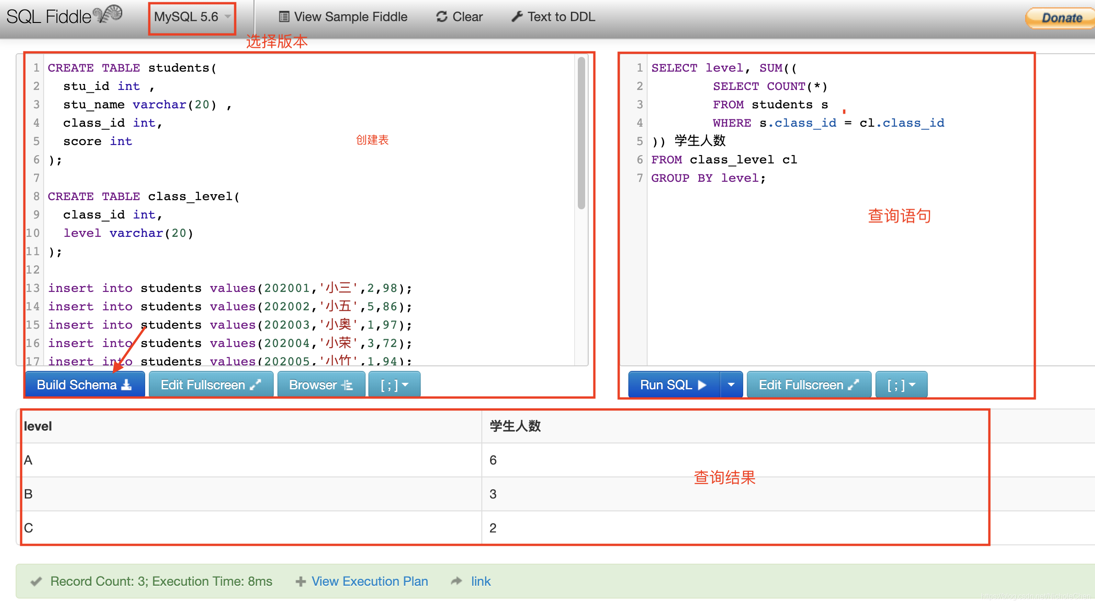
Task: Click the Clear refresh icon
Action: click(441, 17)
